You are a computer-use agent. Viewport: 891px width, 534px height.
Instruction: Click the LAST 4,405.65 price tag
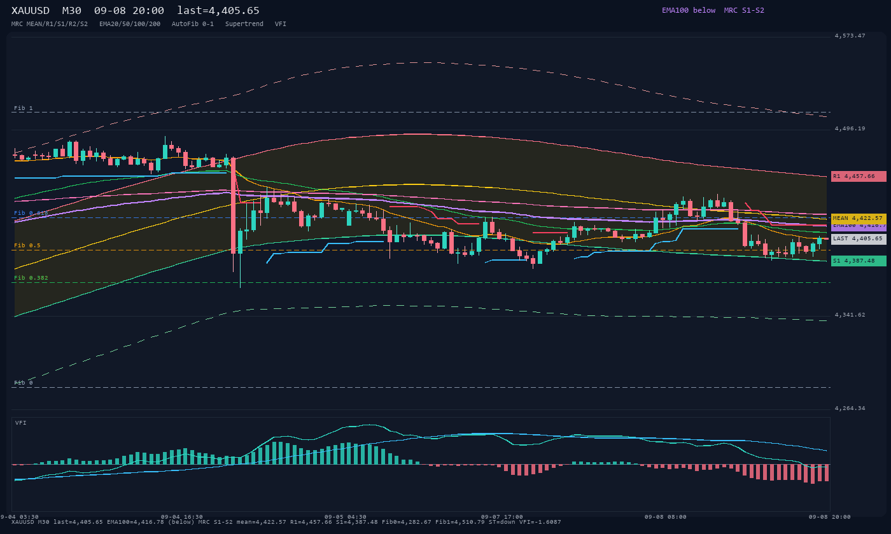pyautogui.click(x=859, y=239)
